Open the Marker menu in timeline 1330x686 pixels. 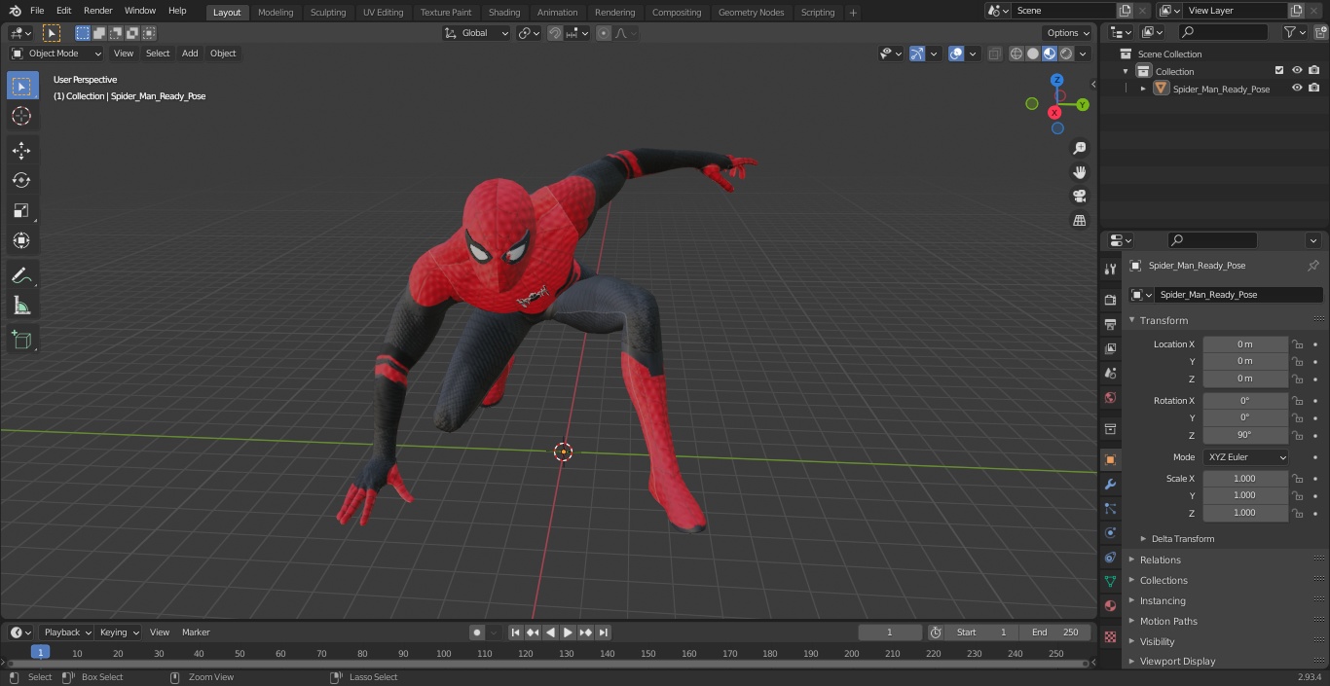196,632
